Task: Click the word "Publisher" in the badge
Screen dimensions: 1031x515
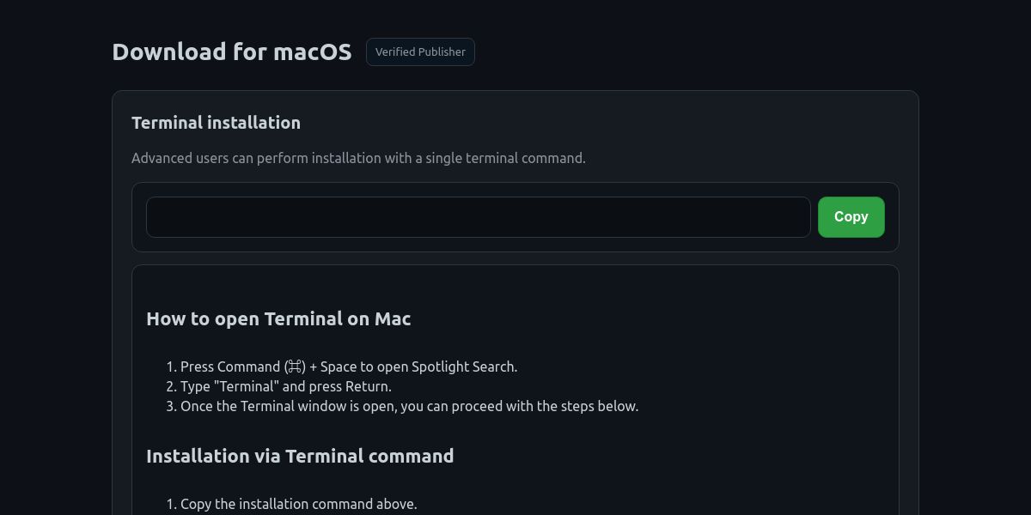Action: tap(442, 52)
